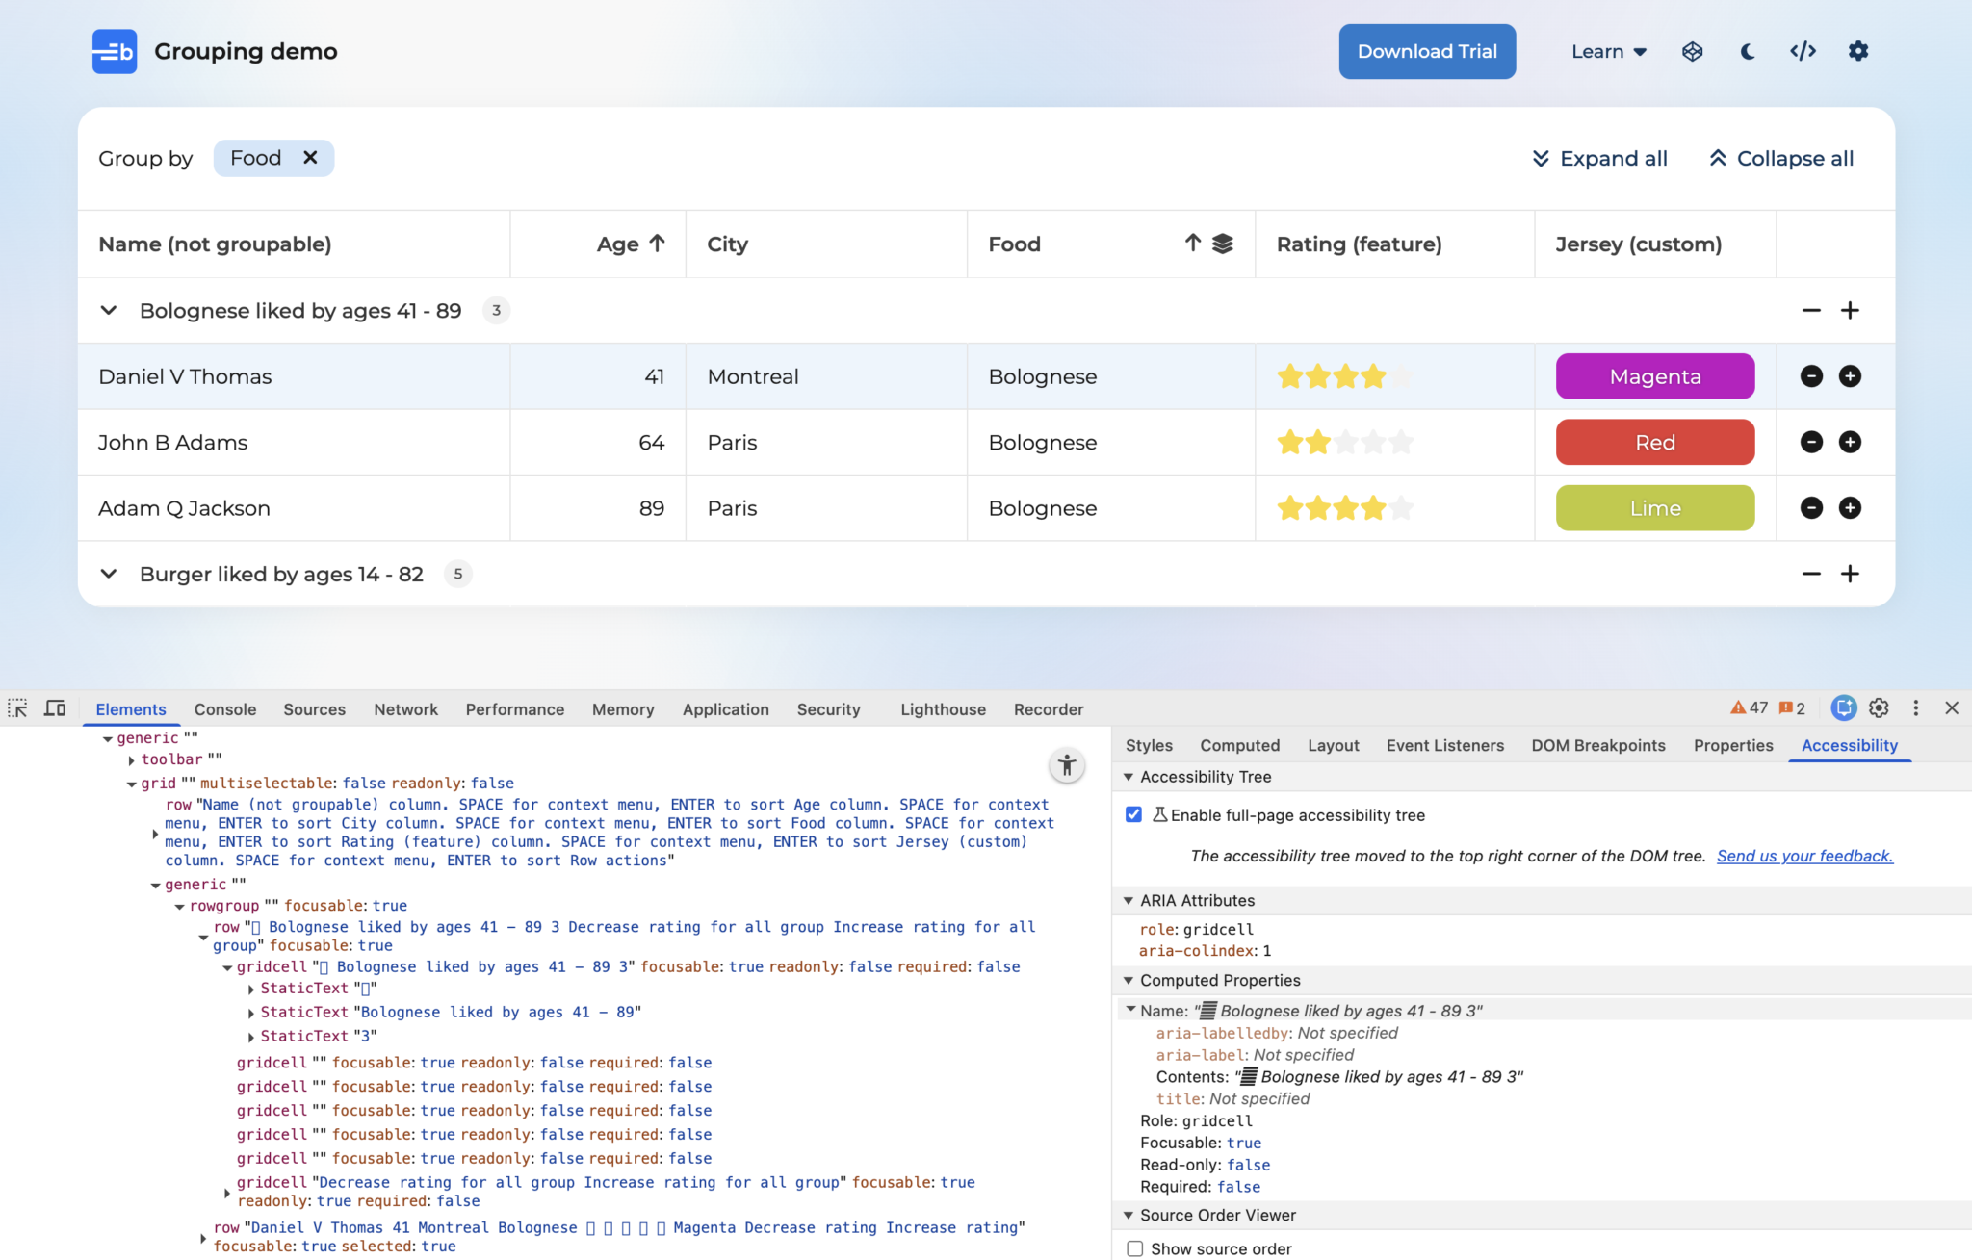Open the Event Listeners pane tab

point(1445,745)
